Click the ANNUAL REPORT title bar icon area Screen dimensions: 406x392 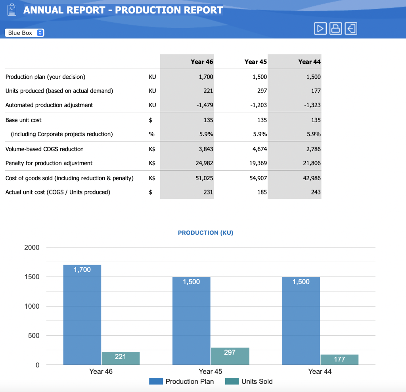click(x=11, y=10)
